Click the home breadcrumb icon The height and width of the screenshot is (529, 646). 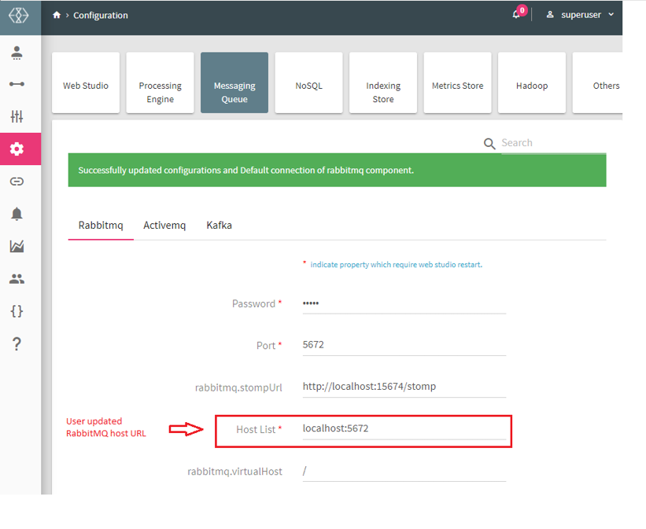57,15
